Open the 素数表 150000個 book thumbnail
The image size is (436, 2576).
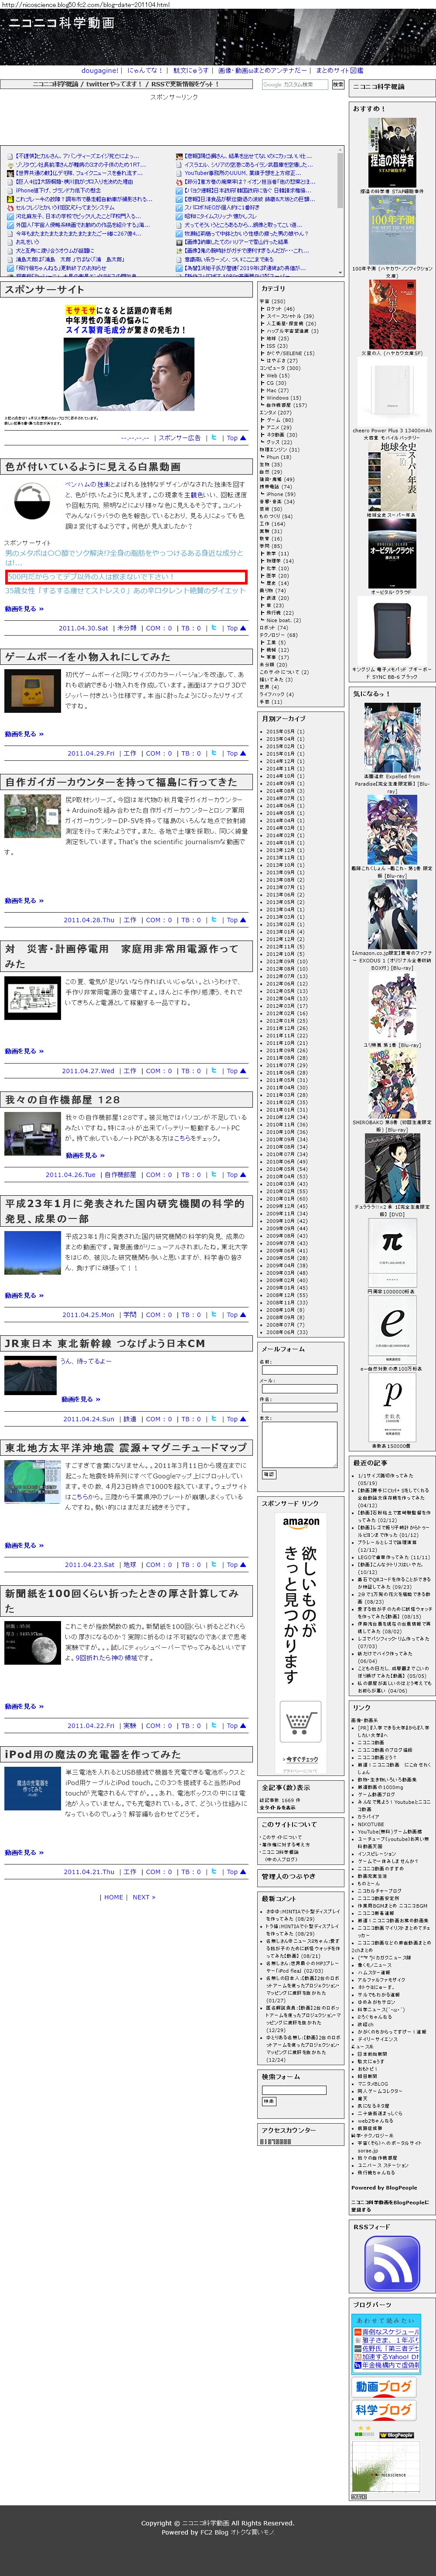tap(391, 1407)
